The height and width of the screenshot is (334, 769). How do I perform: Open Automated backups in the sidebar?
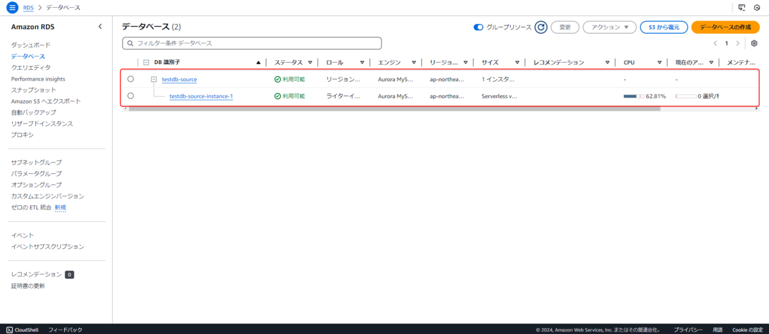click(x=33, y=112)
